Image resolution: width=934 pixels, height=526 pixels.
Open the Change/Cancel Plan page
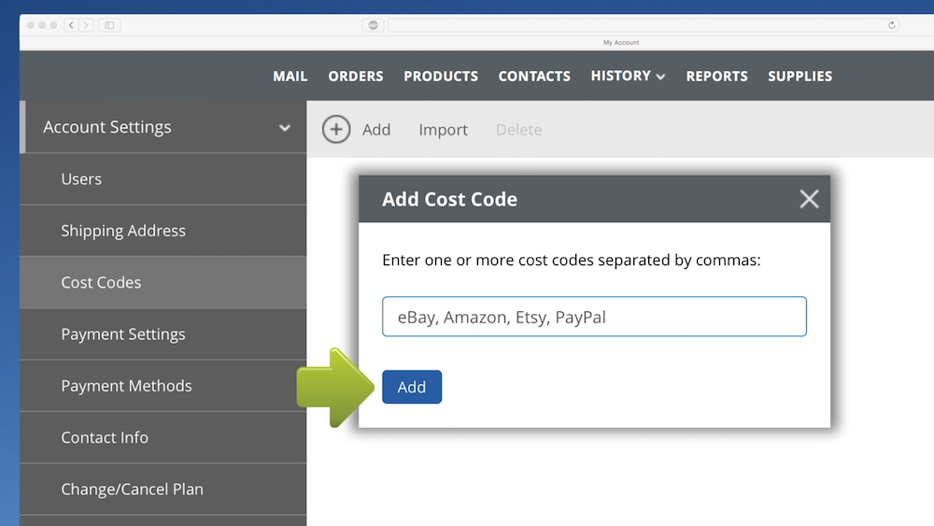163,489
